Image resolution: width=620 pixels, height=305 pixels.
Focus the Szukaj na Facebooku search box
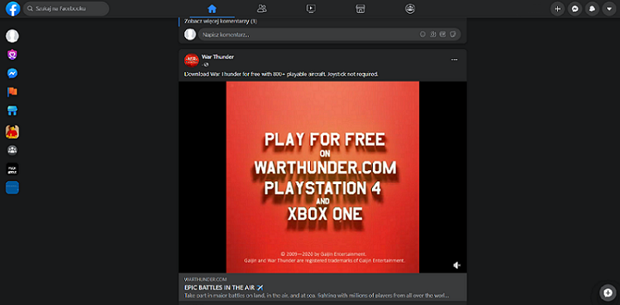pyautogui.click(x=66, y=9)
